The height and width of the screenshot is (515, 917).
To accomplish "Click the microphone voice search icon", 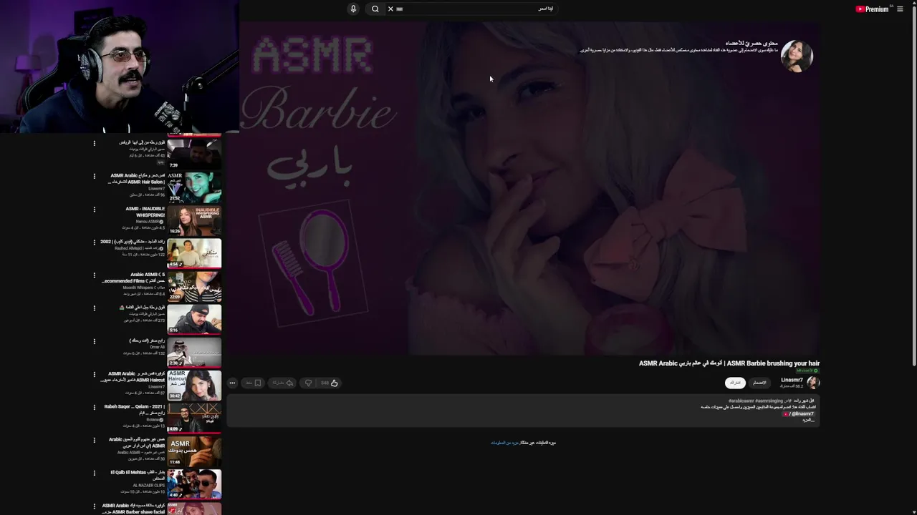I will tap(353, 9).
